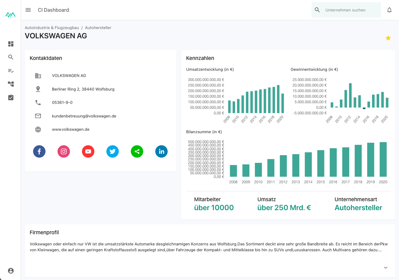Click the VOLKSWAGEN AG page heading
399x280 pixels.
tap(56, 36)
